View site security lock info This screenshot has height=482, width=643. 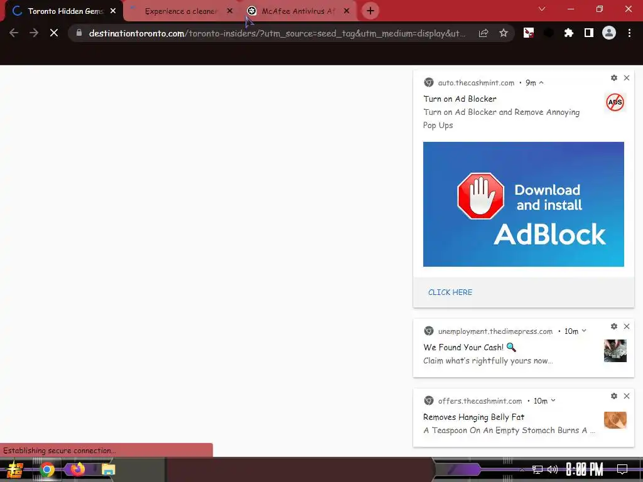[x=79, y=33]
